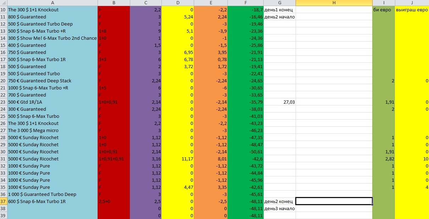Click green cell '-42,6' in row 31

pos(246,159)
